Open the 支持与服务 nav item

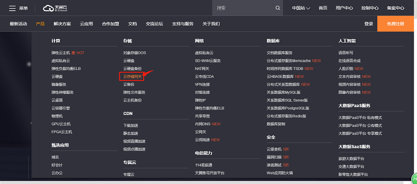click(x=182, y=24)
